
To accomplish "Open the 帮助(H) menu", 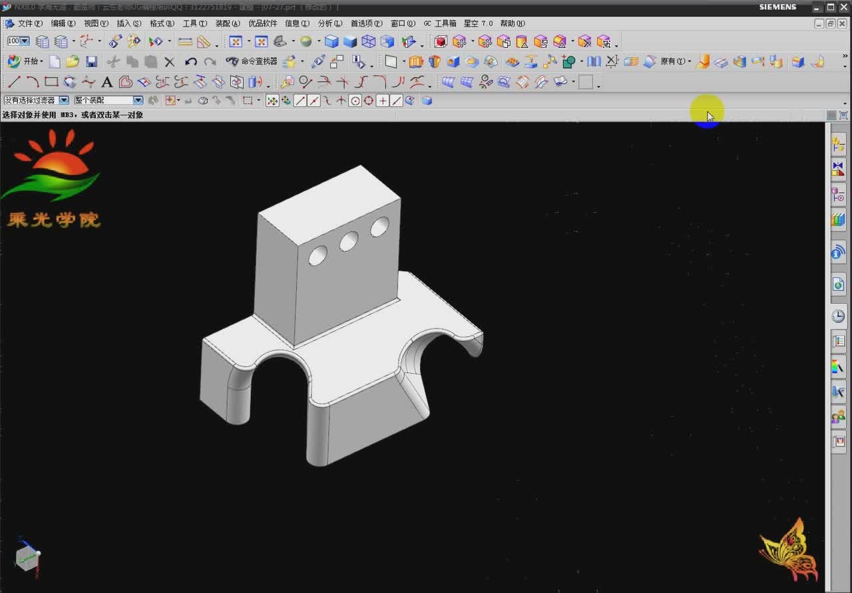I will coord(513,23).
